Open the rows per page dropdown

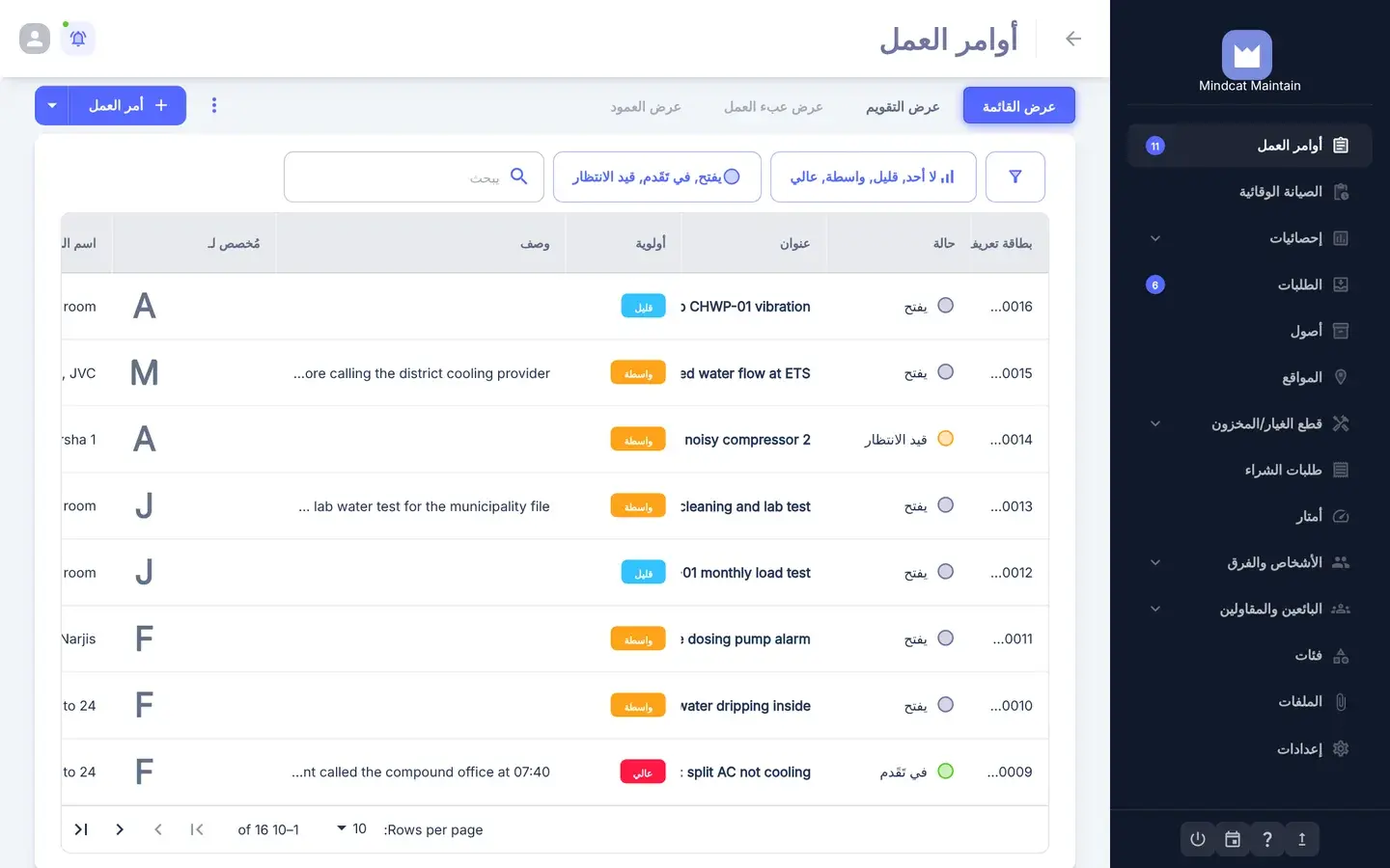351,828
